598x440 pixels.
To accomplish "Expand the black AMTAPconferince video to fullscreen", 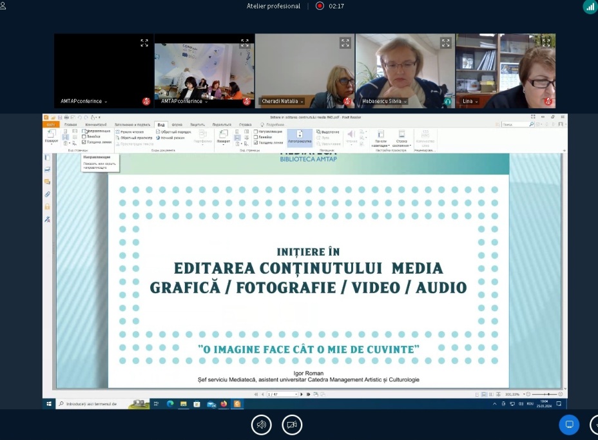I will coord(144,43).
